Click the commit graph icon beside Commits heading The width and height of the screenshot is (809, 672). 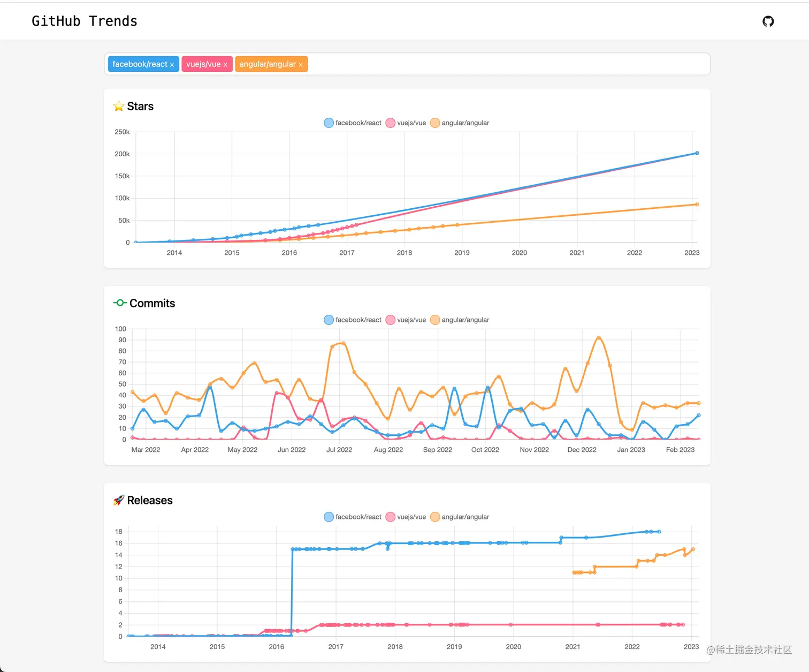coord(120,303)
